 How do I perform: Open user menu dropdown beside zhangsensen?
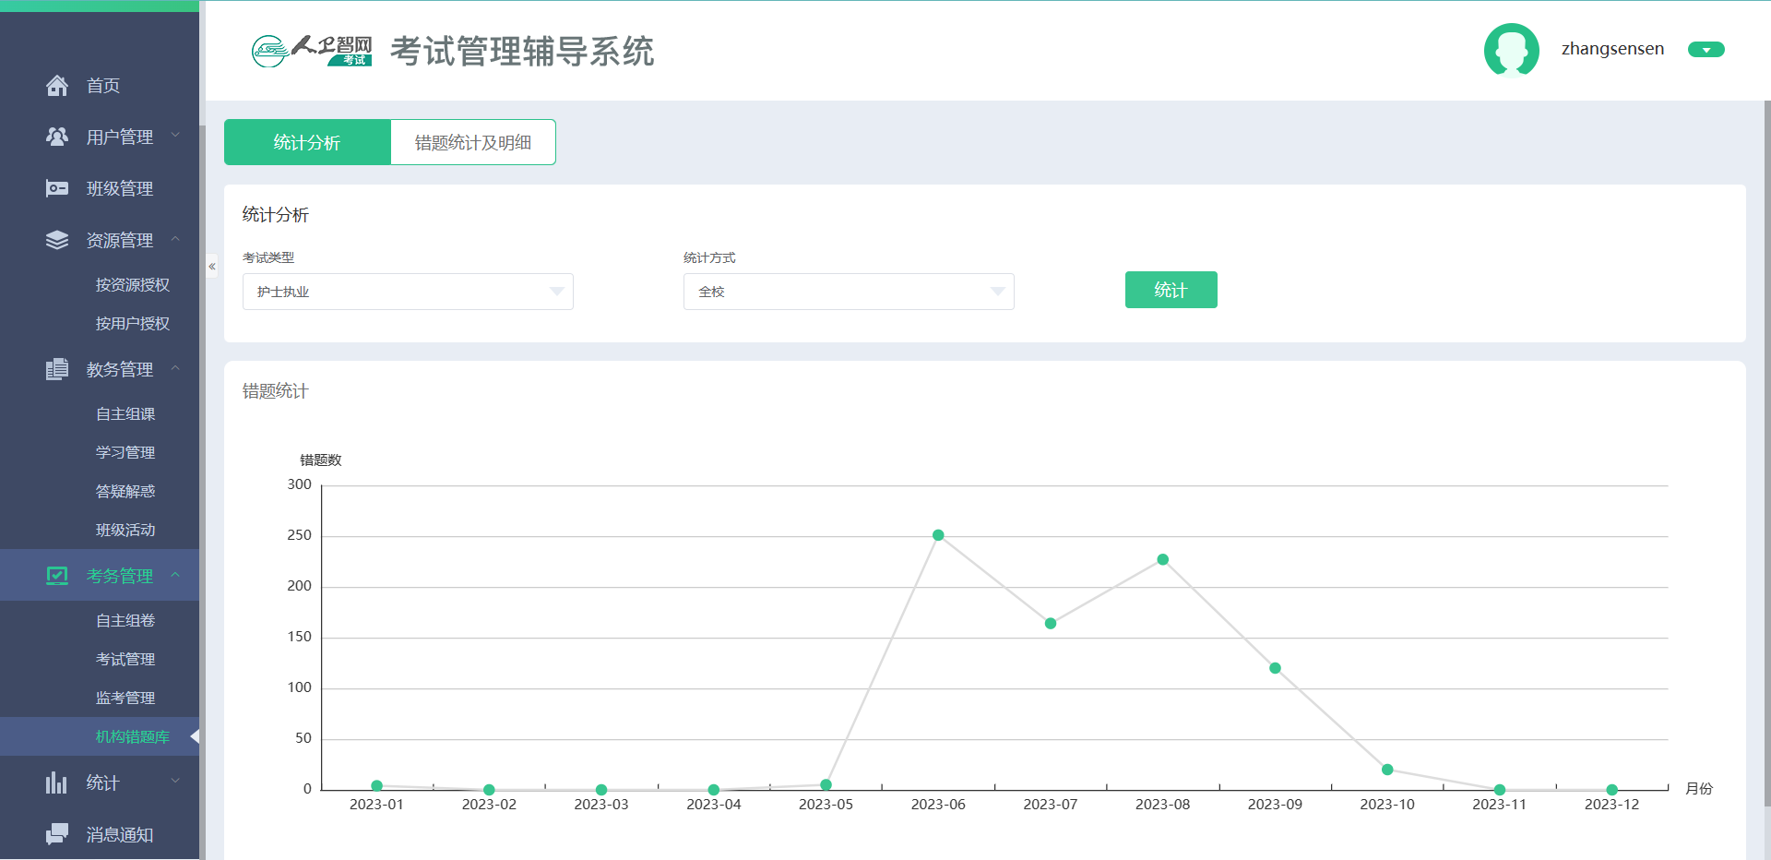click(x=1706, y=50)
